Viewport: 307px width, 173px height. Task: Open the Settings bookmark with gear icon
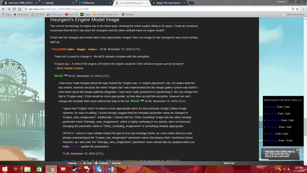(128, 14)
